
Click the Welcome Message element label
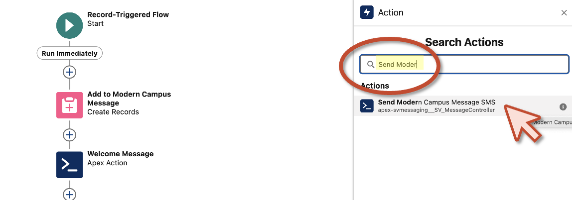(x=121, y=154)
